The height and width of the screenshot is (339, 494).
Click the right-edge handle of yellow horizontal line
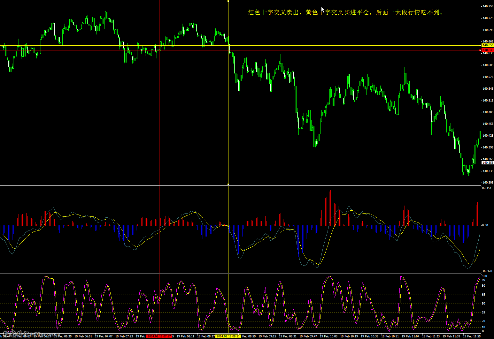click(x=480, y=46)
